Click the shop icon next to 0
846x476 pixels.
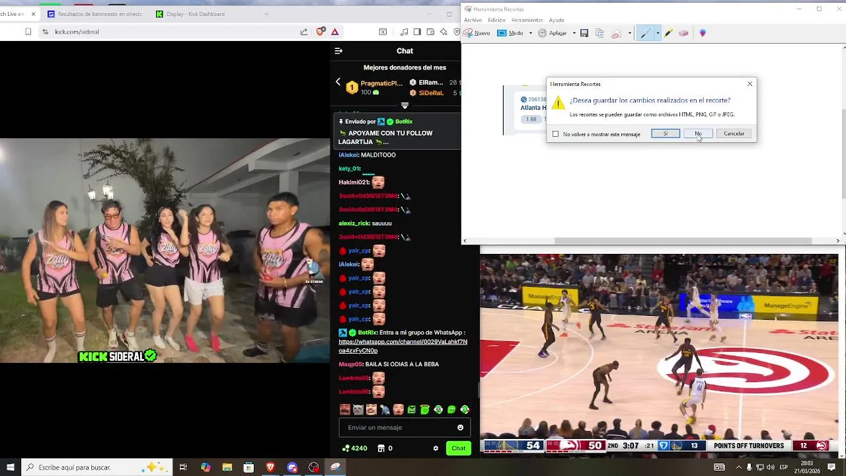(381, 448)
